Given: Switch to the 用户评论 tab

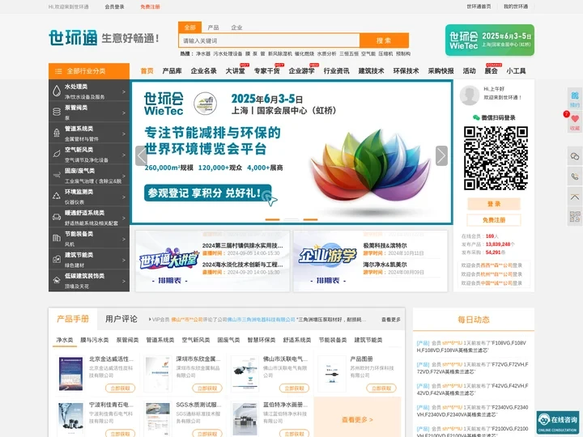Looking at the screenshot, I should [121, 319].
